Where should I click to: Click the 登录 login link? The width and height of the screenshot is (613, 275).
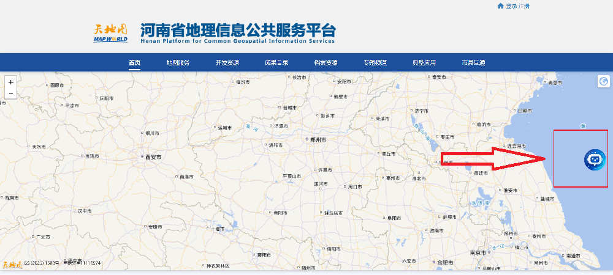tap(511, 6)
